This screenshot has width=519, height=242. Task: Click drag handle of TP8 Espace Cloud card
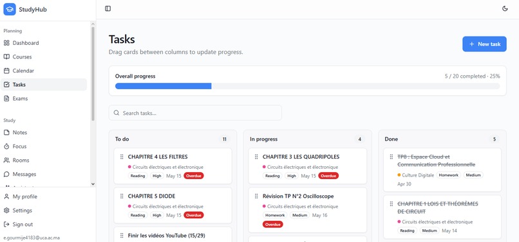(391, 157)
